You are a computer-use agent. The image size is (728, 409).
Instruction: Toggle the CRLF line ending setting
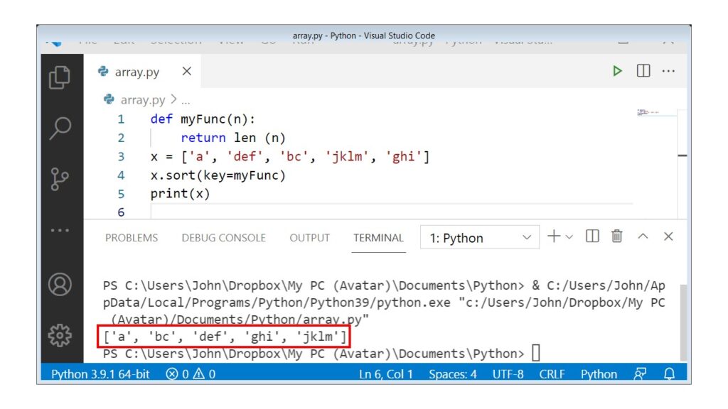click(x=551, y=374)
